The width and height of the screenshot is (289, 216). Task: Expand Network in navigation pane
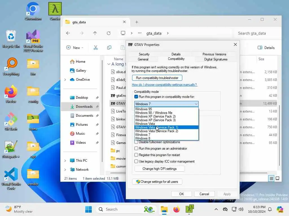[65, 170]
